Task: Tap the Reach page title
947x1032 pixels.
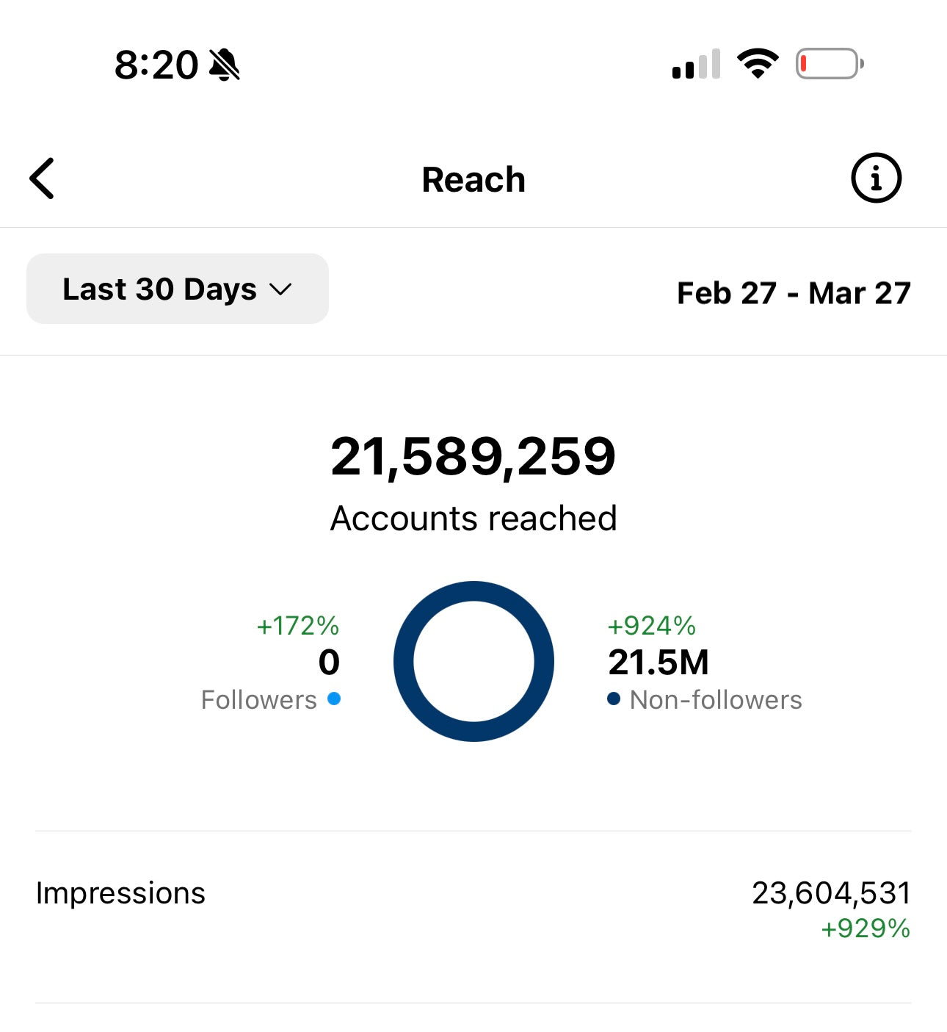Action: [x=473, y=180]
